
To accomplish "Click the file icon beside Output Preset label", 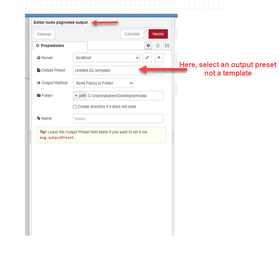I will pyautogui.click(x=39, y=70).
